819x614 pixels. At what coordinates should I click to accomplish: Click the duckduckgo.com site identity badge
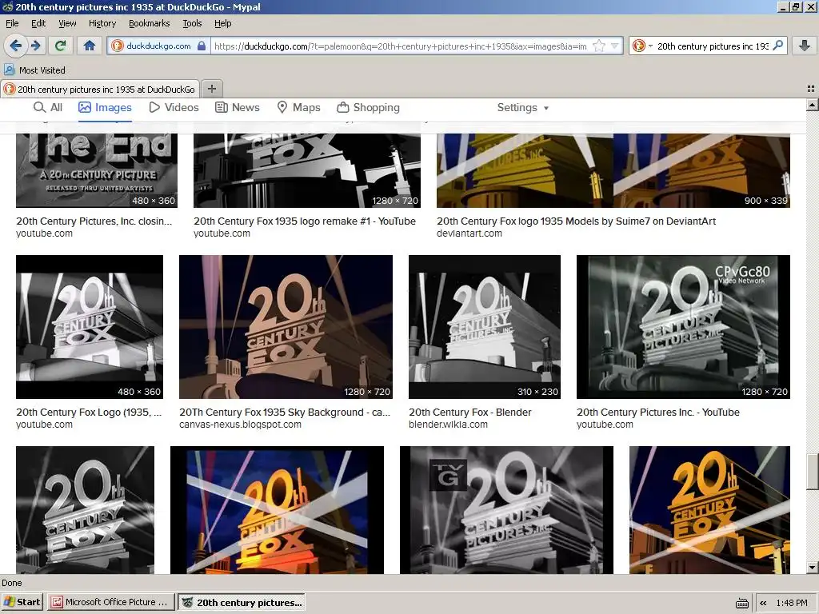pyautogui.click(x=159, y=46)
